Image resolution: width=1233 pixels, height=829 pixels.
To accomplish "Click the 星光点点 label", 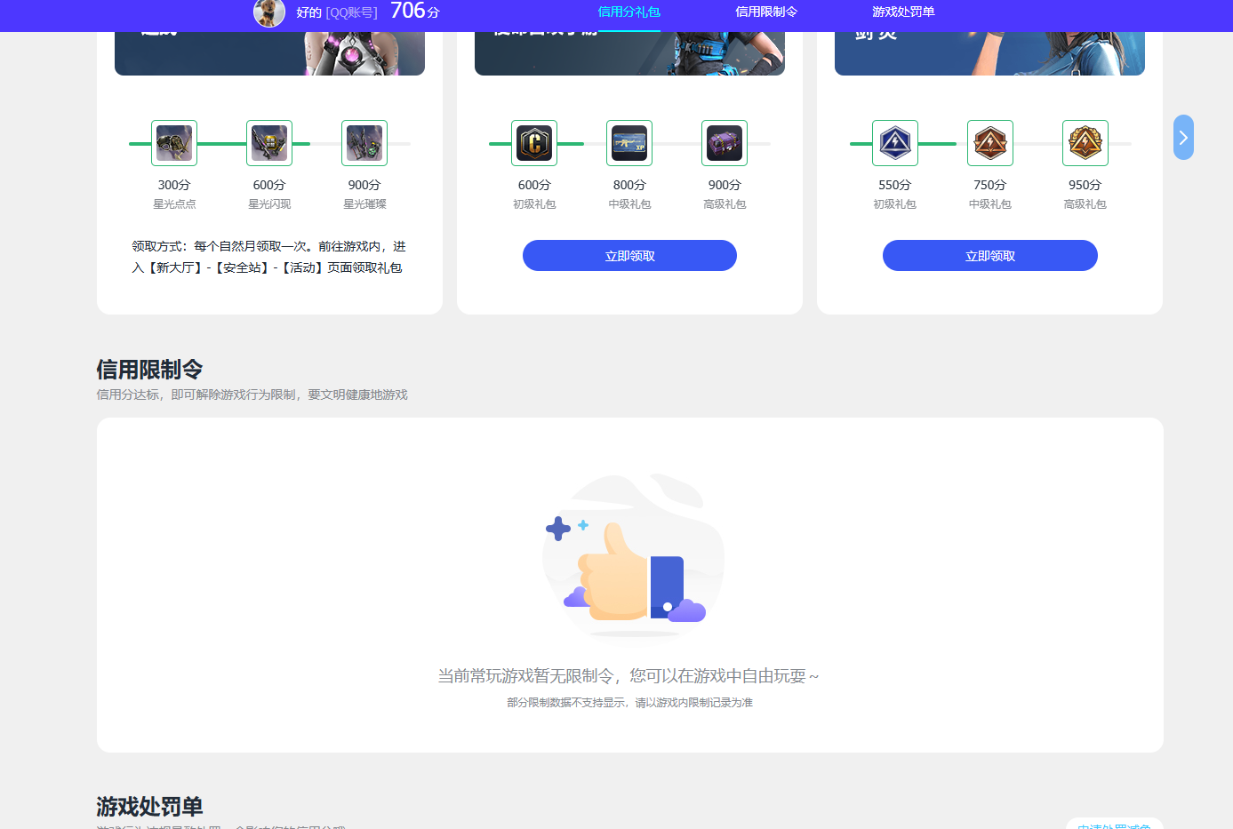I will pyautogui.click(x=174, y=204).
